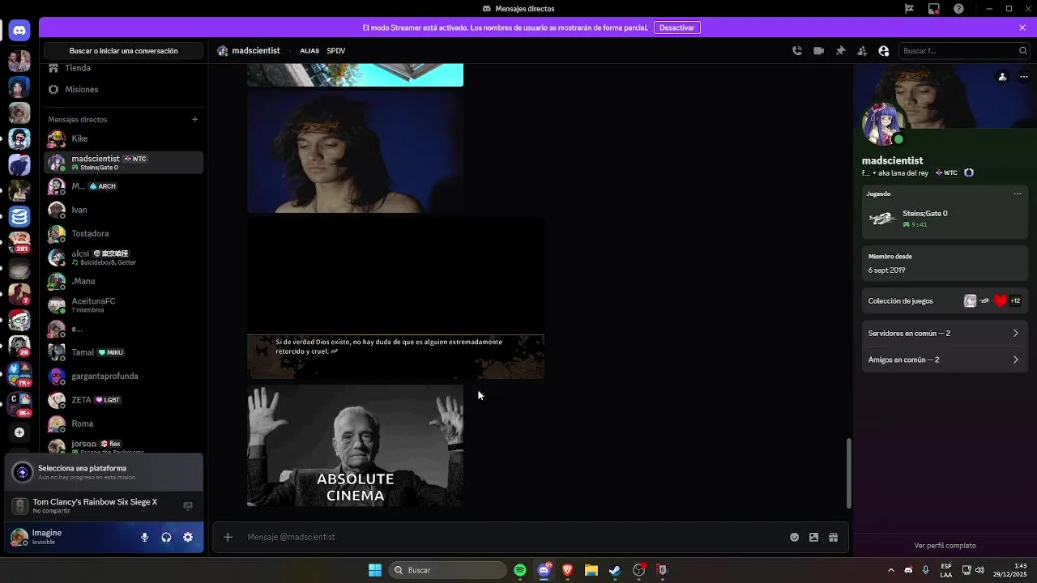Start a voice call with madscientist
This screenshot has width=1037, height=583.
click(x=797, y=50)
